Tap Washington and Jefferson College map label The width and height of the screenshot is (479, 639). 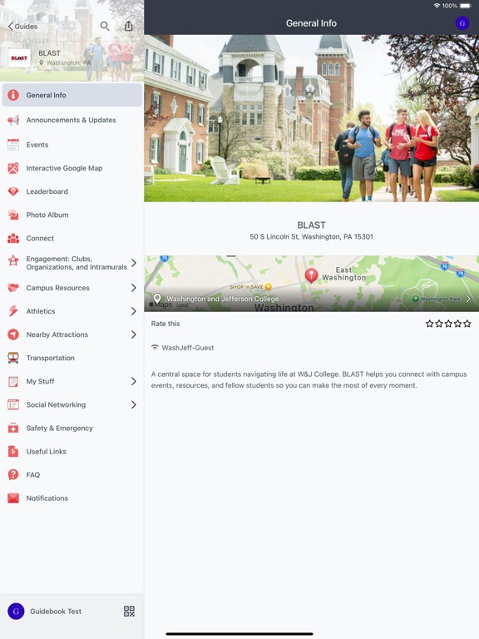(223, 299)
